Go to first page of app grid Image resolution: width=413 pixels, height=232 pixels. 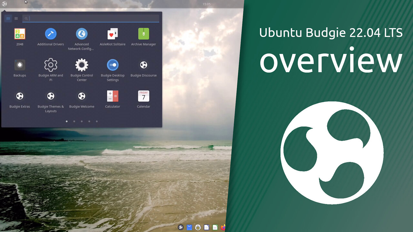[66, 121]
